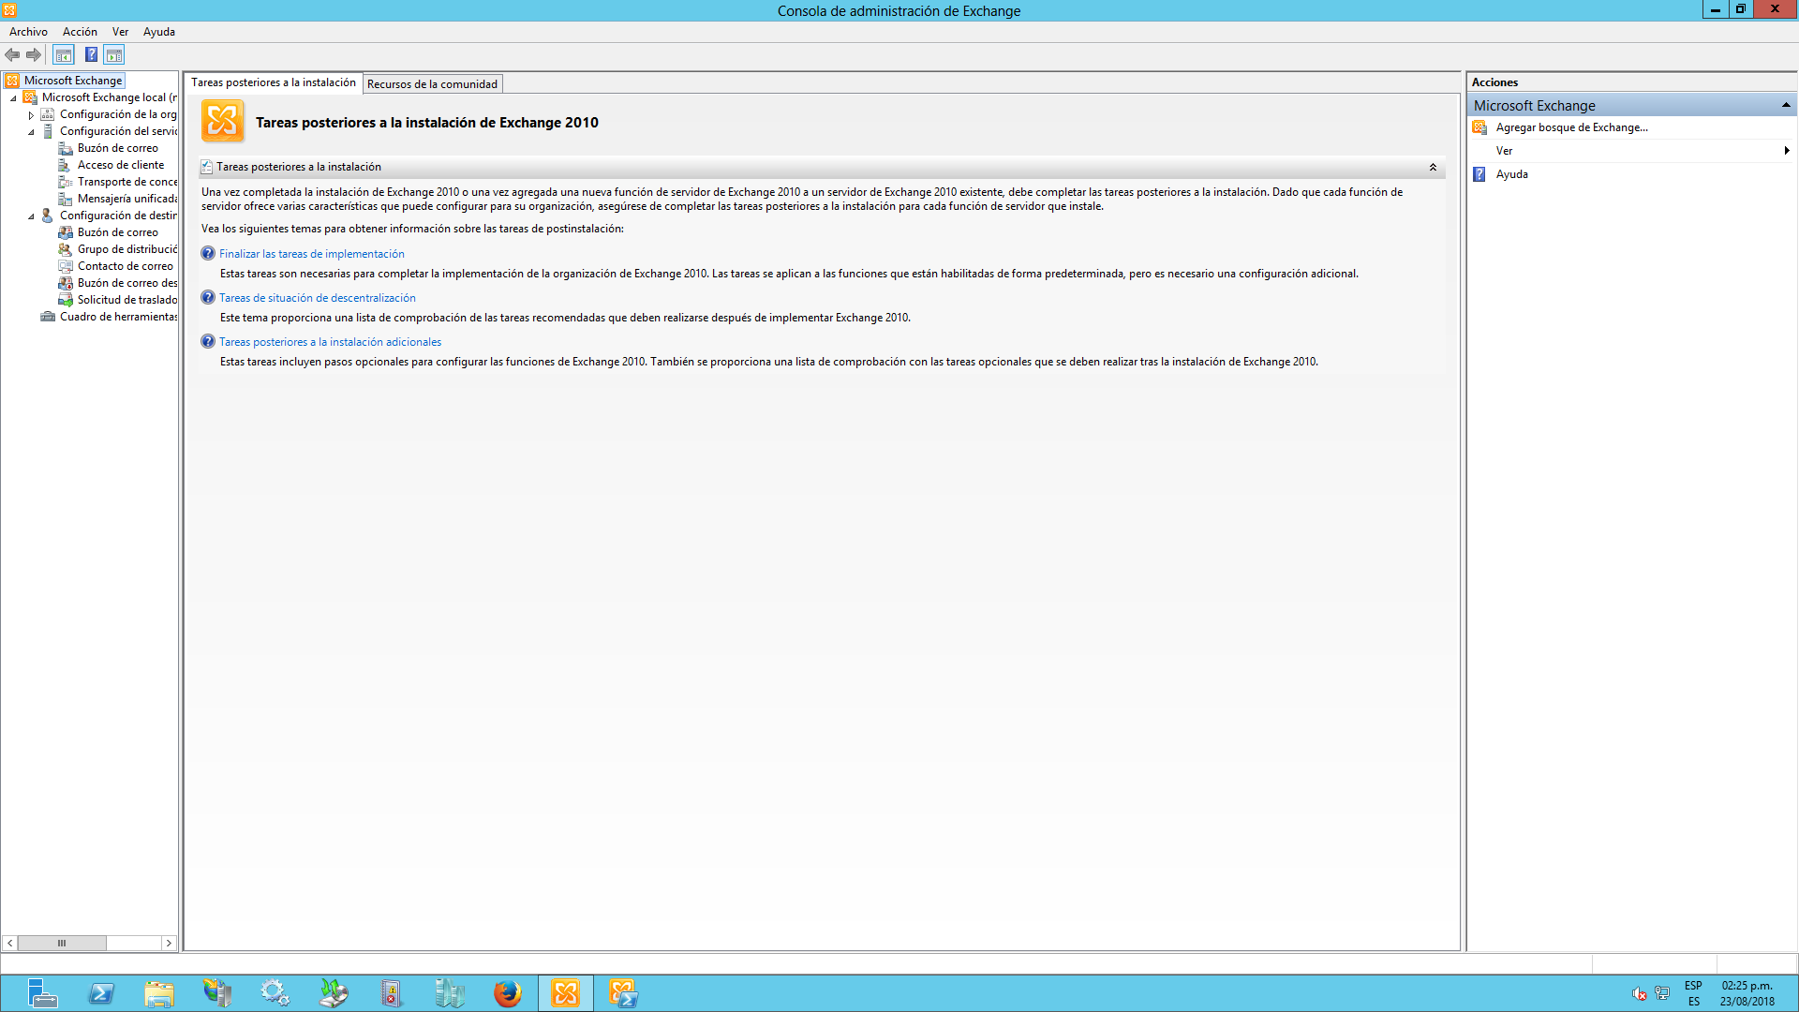
Task: Collapse Tareas posteriores a la instalación section
Action: [x=1433, y=167]
